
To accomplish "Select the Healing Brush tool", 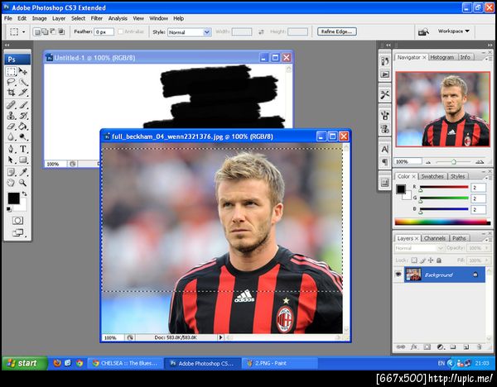I will click(x=12, y=105).
